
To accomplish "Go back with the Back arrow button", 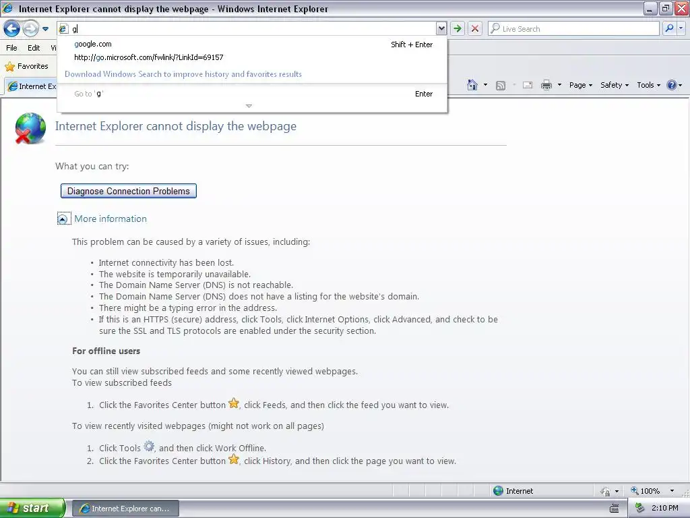I will [x=11, y=29].
